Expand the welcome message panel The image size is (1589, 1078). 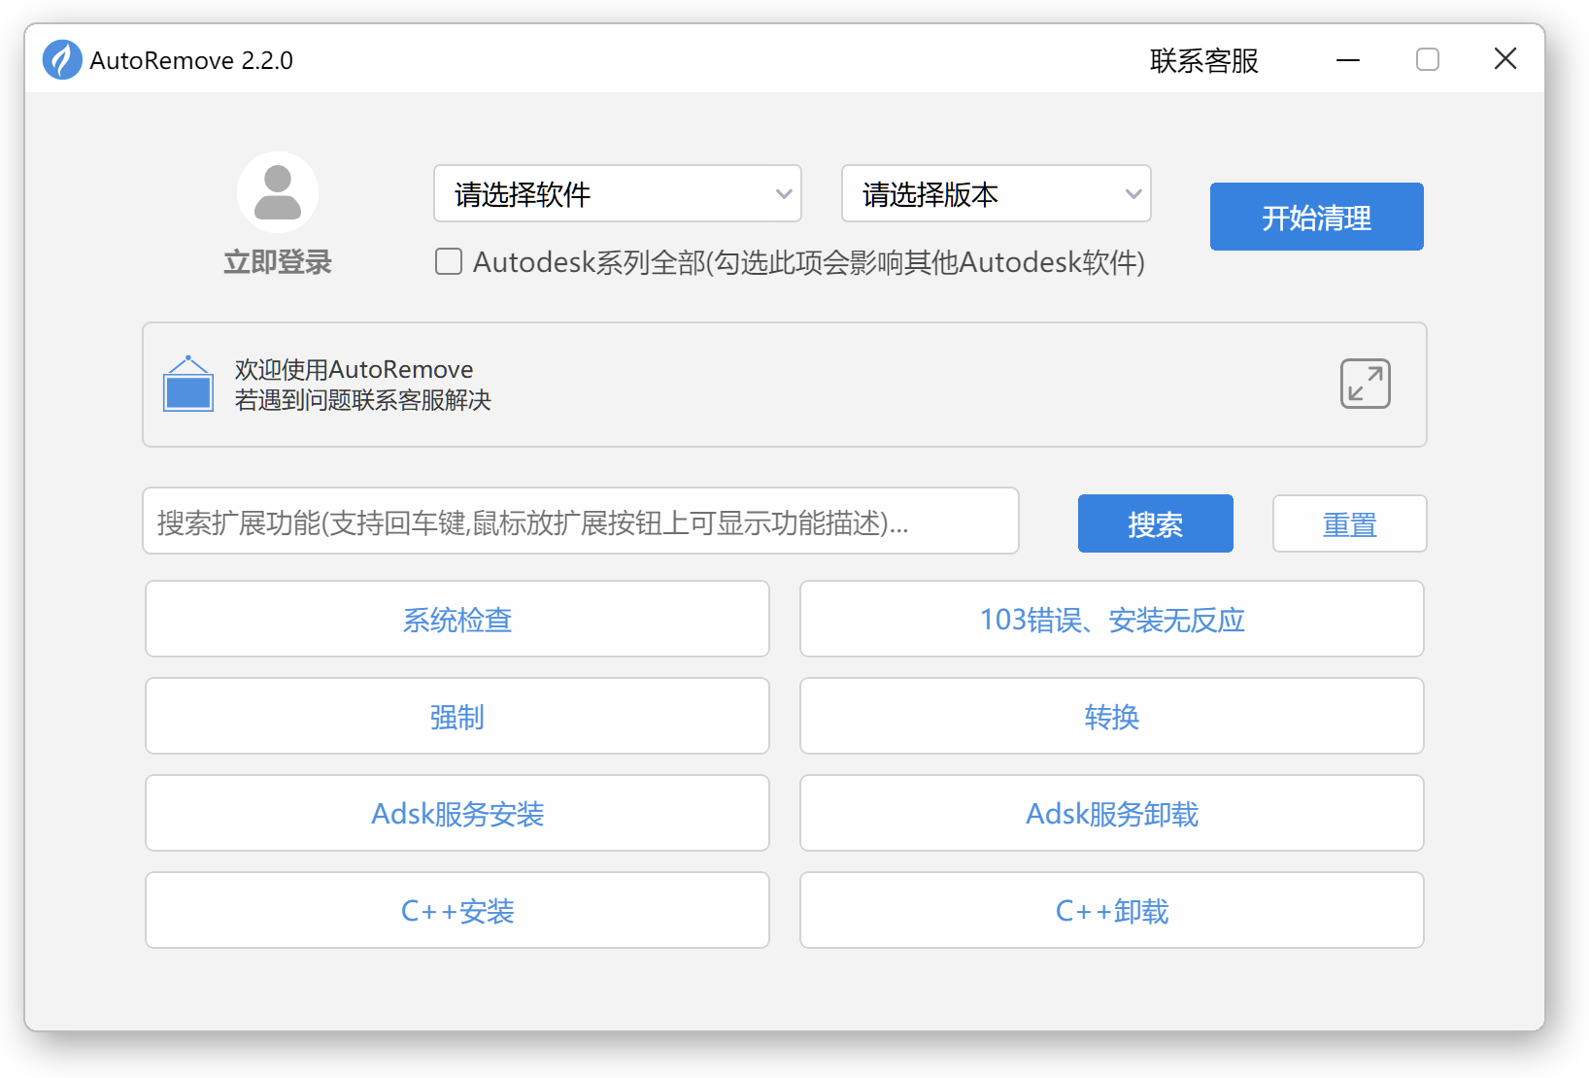(1365, 385)
